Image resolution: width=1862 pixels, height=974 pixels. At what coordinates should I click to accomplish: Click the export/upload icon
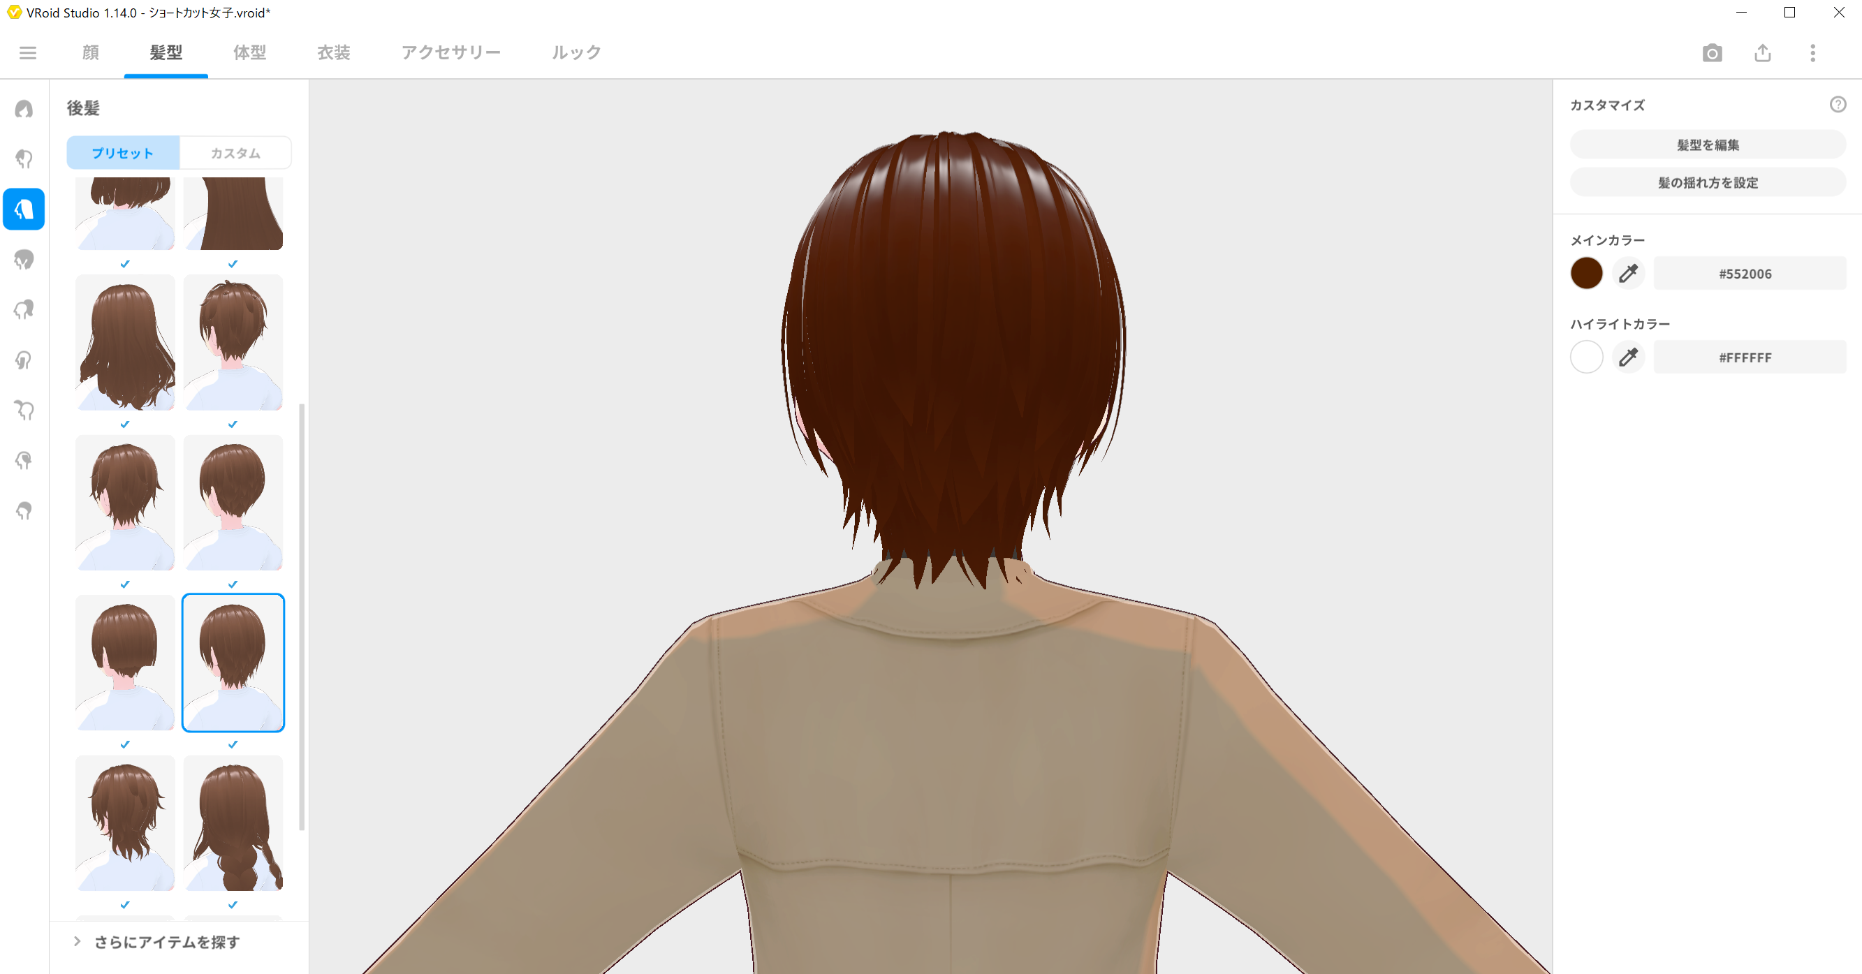[x=1762, y=53]
